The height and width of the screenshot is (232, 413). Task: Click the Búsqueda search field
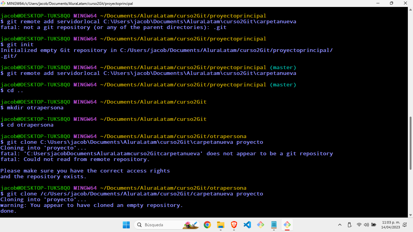[x=167, y=225]
